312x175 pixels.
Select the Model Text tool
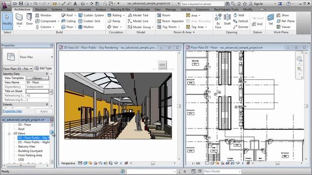point(138,15)
